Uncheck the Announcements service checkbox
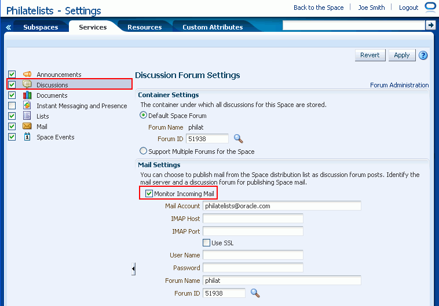The height and width of the screenshot is (306, 439). pyautogui.click(x=12, y=74)
